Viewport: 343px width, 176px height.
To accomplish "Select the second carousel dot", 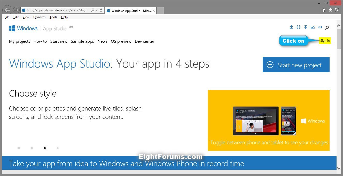I will [x=32, y=148].
